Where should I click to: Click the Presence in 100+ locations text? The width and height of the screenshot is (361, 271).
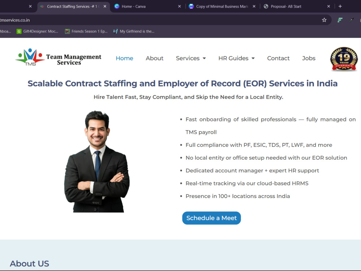pyautogui.click(x=238, y=196)
